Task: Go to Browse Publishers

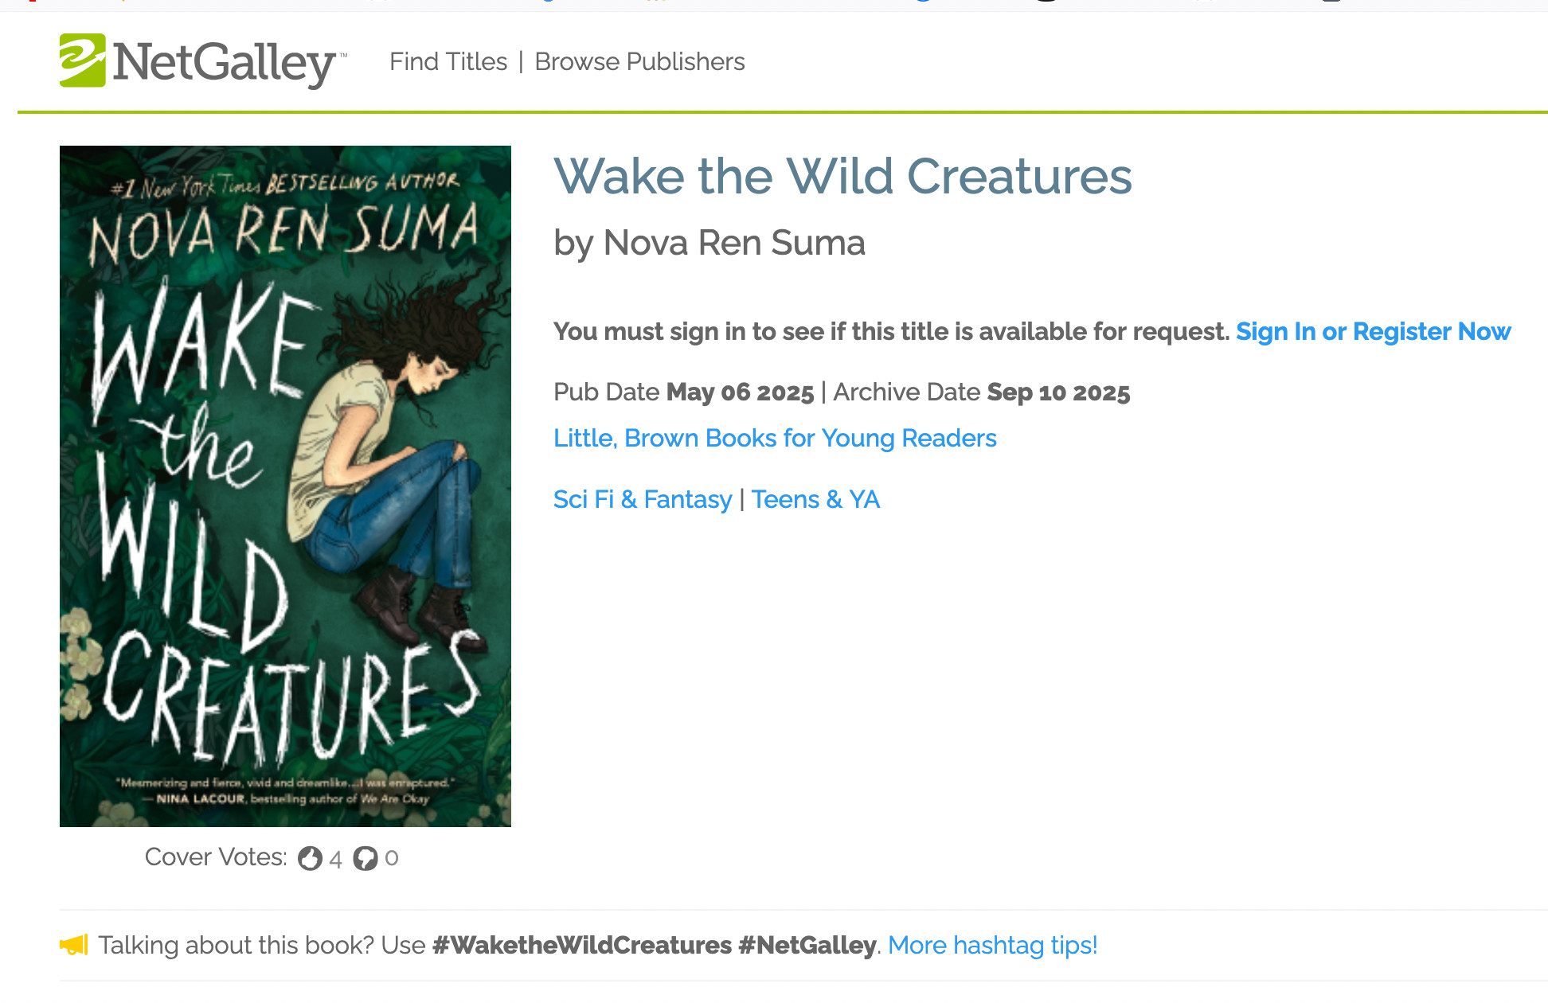Action: (x=639, y=61)
